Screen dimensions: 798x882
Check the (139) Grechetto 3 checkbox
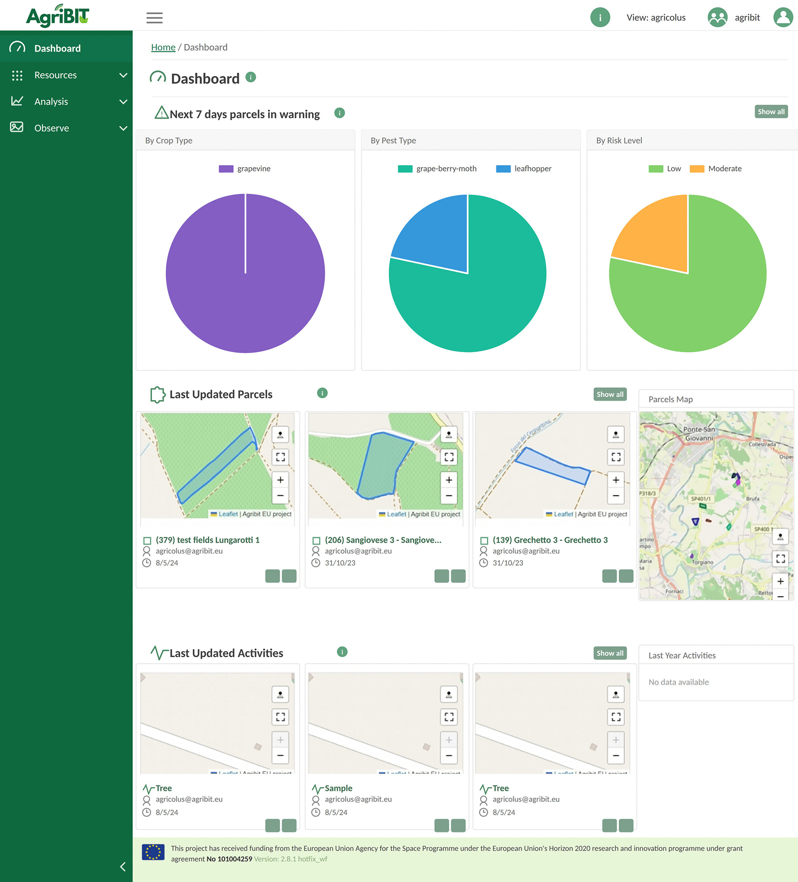484,541
